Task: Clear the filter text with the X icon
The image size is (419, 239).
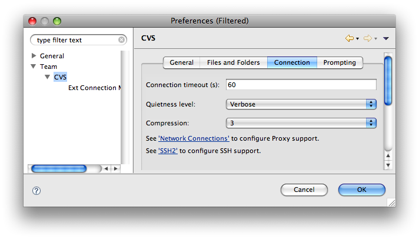Action: 122,40
